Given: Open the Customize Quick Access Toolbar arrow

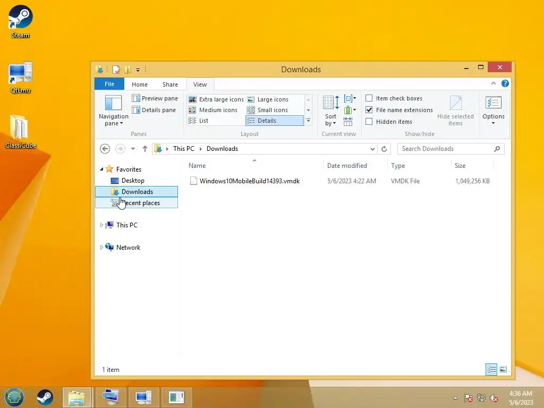Looking at the screenshot, I should pyautogui.click(x=138, y=70).
